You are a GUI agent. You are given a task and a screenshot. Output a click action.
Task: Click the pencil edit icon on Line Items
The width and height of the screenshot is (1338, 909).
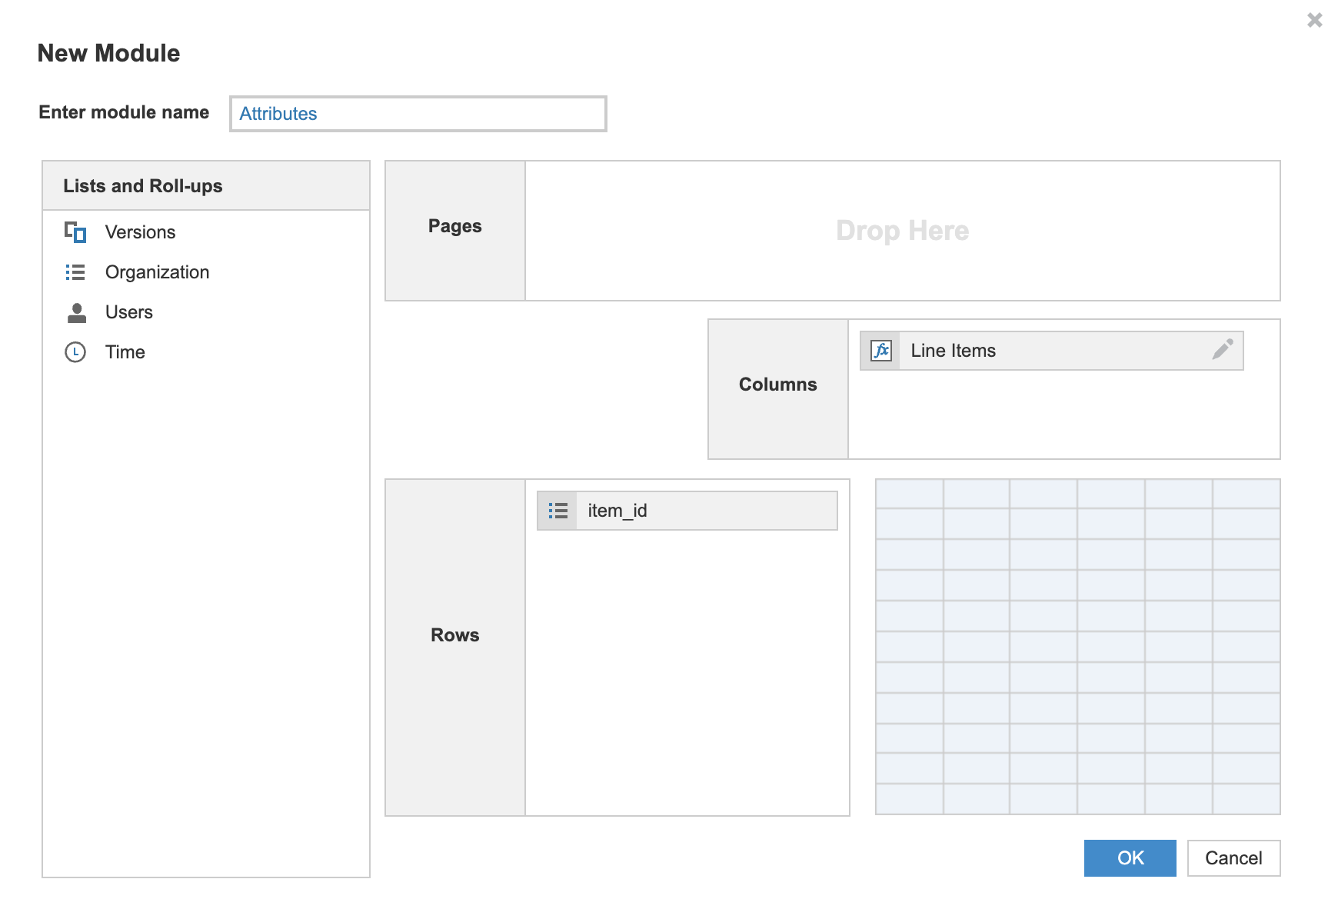point(1223,350)
